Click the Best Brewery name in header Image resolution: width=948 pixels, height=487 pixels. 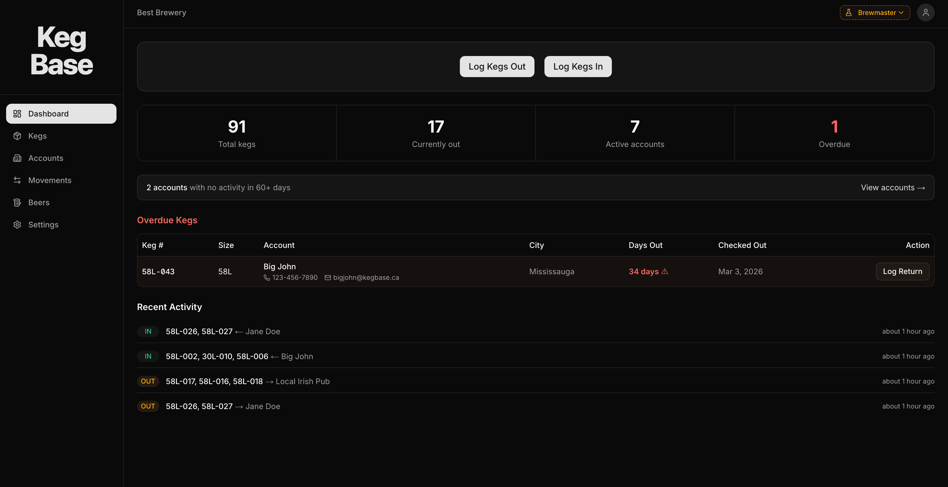pos(161,12)
